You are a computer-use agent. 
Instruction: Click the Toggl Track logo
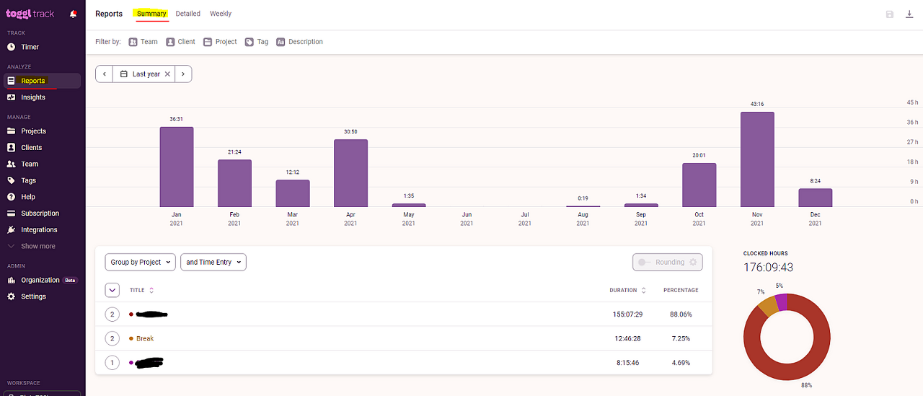[30, 14]
